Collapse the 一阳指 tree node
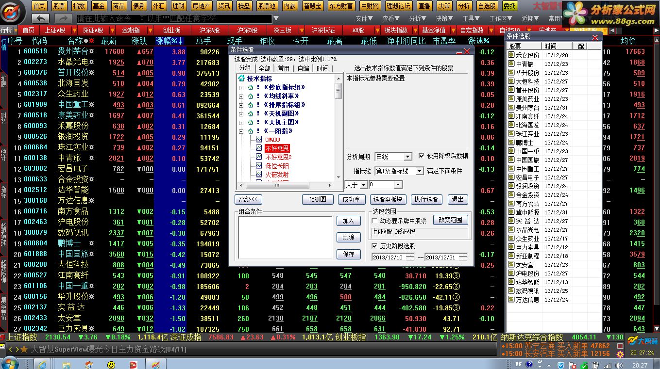 coord(241,131)
